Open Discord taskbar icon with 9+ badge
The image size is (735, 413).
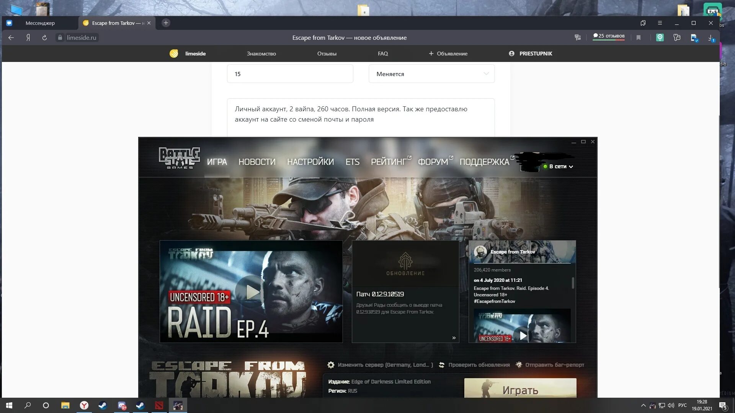click(x=122, y=405)
